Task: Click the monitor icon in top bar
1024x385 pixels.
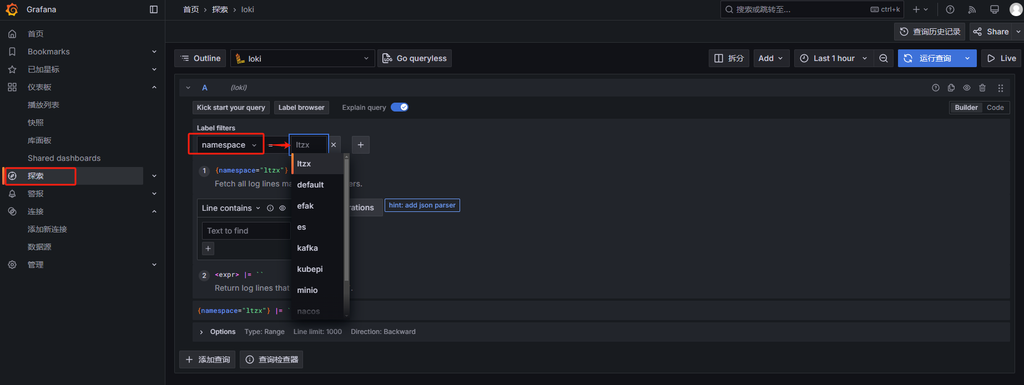Action: coord(994,9)
